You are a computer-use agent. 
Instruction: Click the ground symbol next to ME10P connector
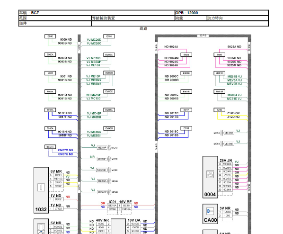click(x=109, y=148)
